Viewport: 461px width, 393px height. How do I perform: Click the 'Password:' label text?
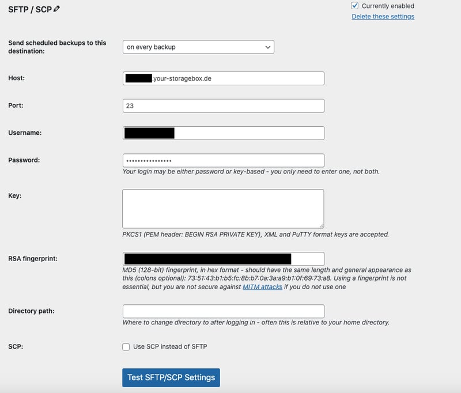(x=24, y=160)
